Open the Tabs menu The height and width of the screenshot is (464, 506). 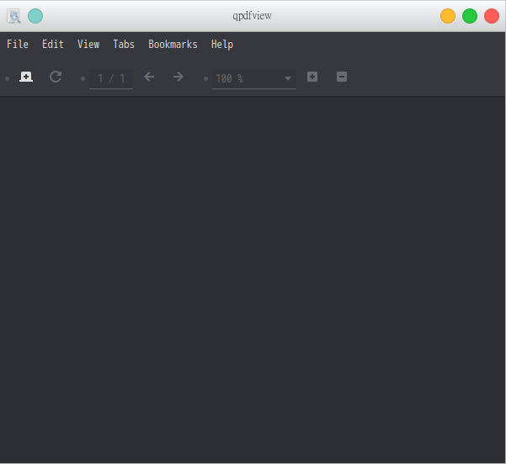click(124, 44)
